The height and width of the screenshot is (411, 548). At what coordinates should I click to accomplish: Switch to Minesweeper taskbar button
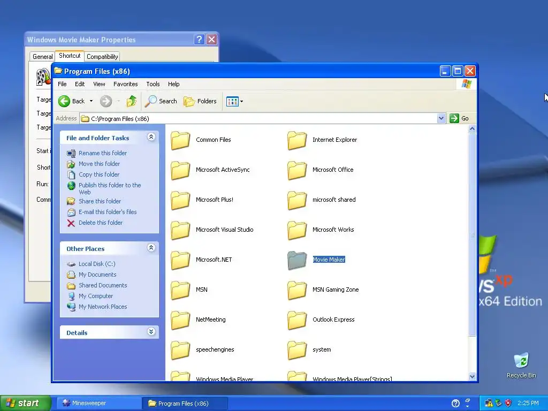point(99,404)
